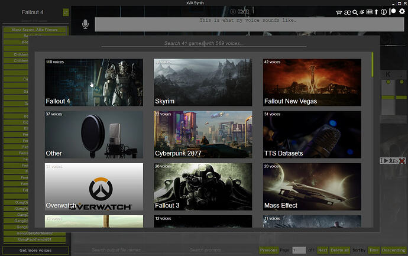The image size is (408, 256).
Task: Click the vertical scrollbar of games list
Action: pyautogui.click(x=373, y=64)
